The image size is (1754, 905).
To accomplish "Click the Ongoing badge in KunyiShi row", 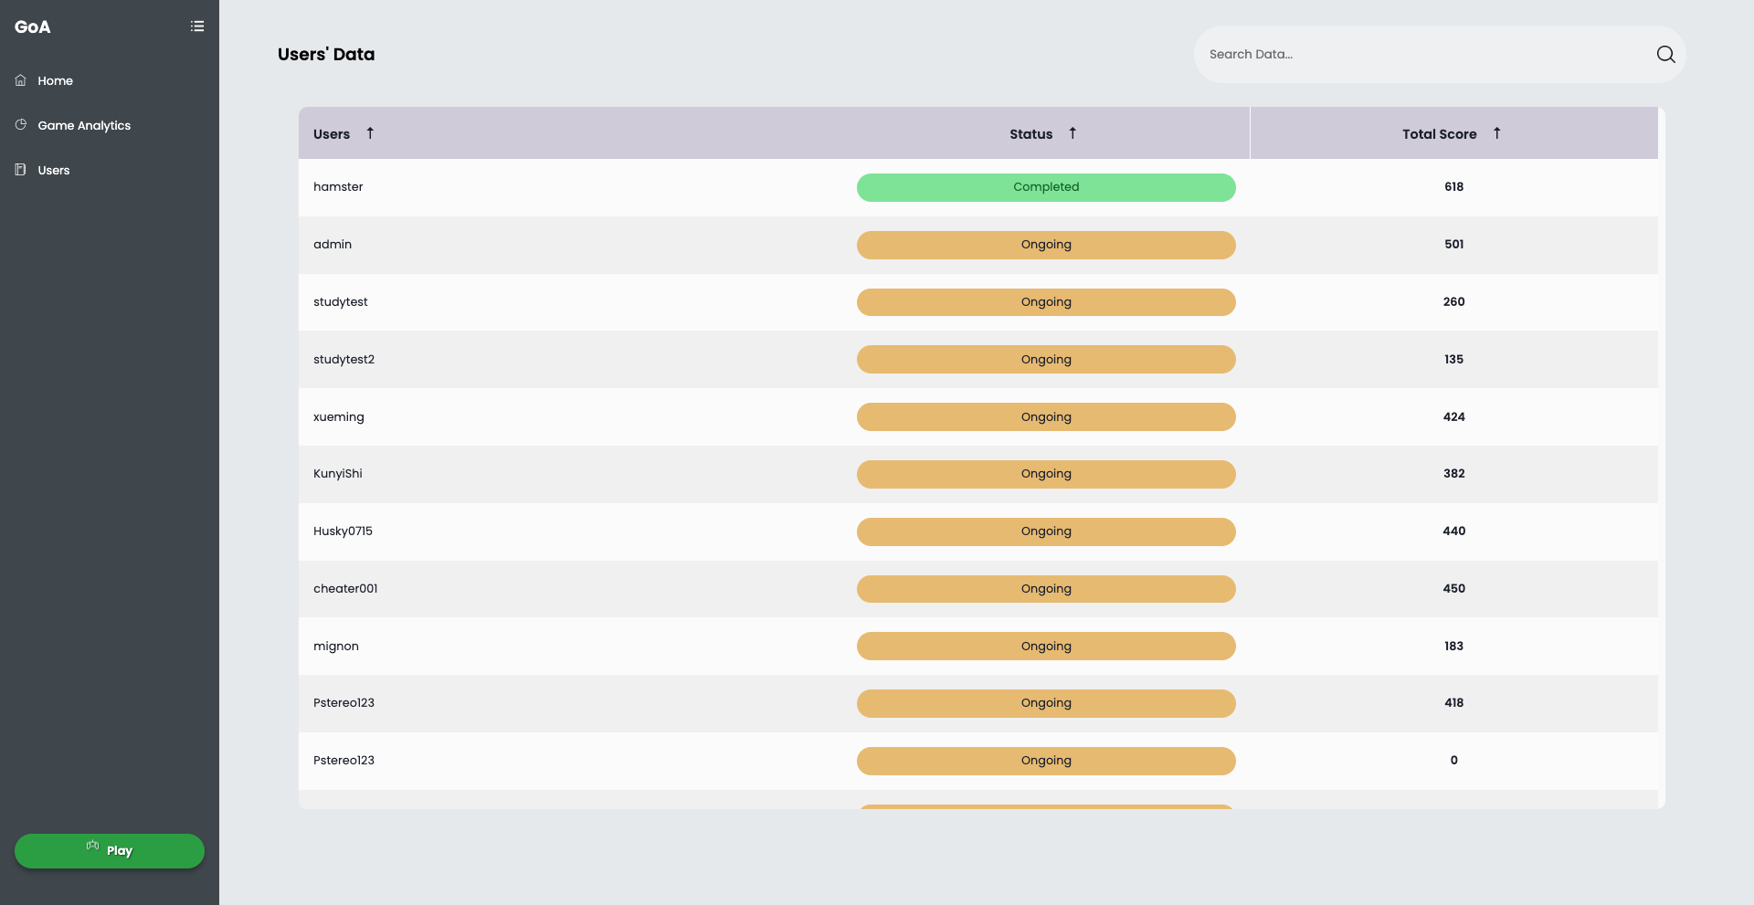I will tap(1046, 474).
